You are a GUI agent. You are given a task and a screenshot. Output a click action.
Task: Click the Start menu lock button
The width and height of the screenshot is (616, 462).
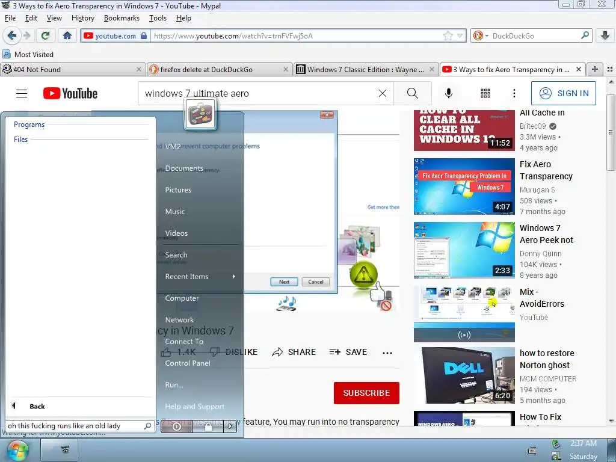[208, 427]
